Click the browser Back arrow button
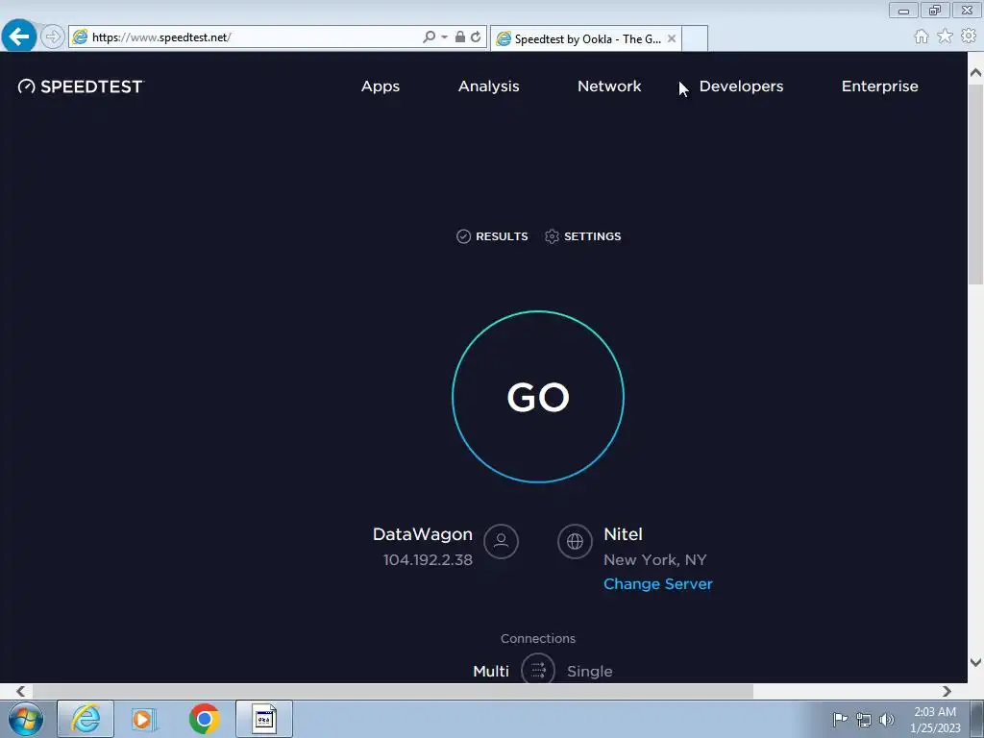This screenshot has height=738, width=984. (19, 36)
